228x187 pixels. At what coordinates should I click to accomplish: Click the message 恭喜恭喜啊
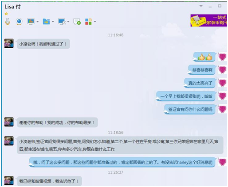pyautogui.click(x=202, y=70)
